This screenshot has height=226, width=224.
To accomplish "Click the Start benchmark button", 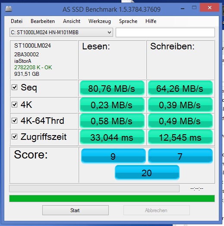I will pyautogui.click(x=76, y=210).
